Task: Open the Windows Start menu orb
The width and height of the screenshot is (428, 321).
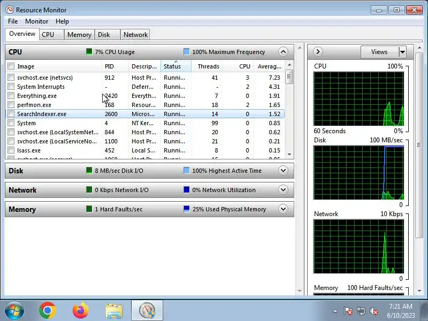Action: point(14,311)
